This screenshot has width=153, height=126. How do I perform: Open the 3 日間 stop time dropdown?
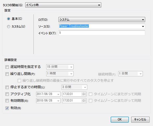(74, 87)
